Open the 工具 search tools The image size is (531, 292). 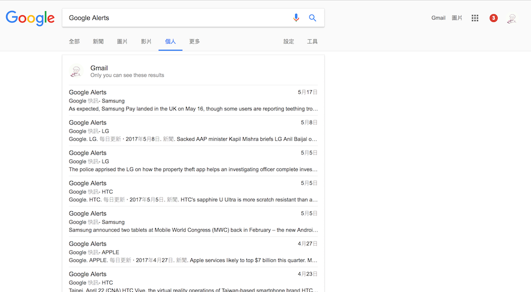[312, 41]
